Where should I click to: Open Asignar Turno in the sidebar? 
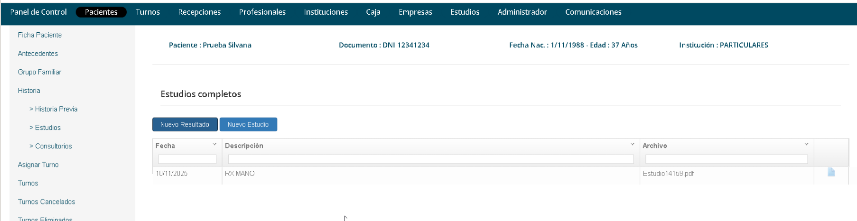click(x=38, y=165)
